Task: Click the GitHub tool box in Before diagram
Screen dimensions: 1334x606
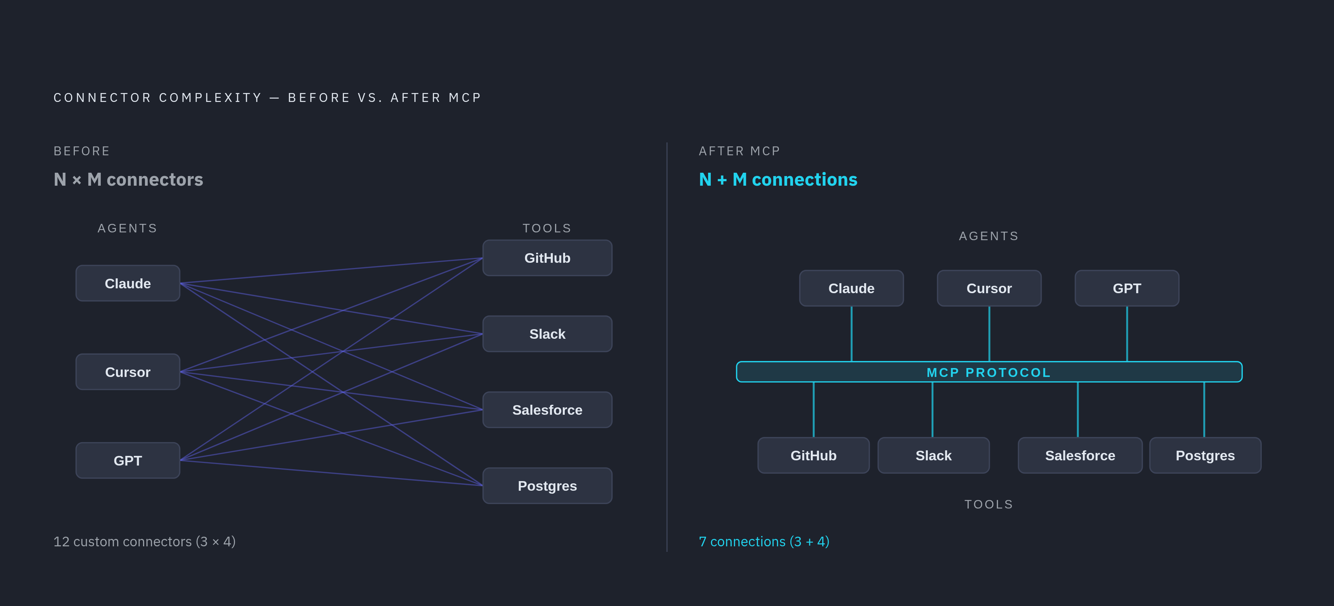Action: pos(547,258)
